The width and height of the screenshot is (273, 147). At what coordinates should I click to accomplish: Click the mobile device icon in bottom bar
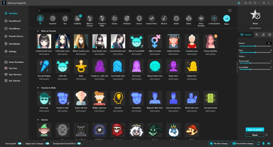click(258, 143)
